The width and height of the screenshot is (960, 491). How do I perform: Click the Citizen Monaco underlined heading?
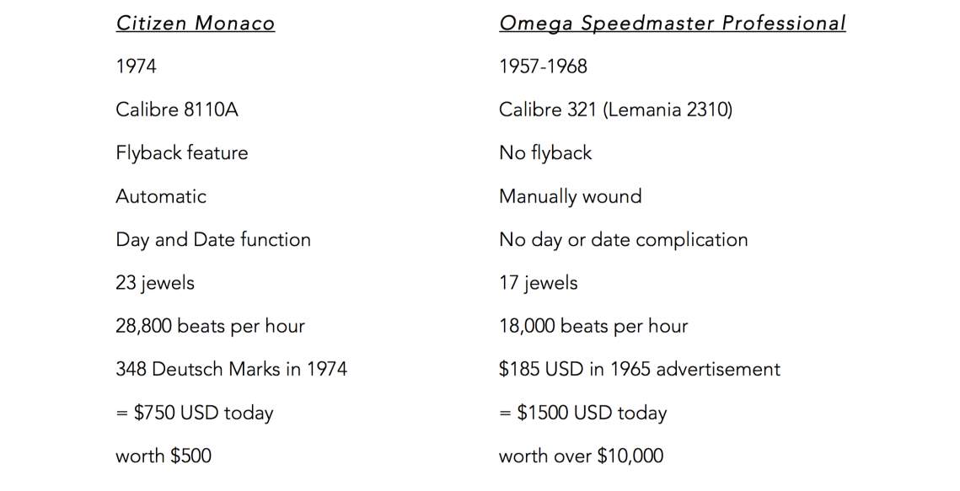tap(196, 24)
